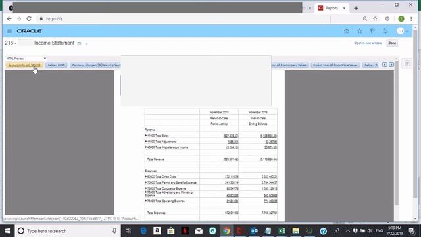
Task: Open the HTML Preview format dropdown
Action: [x=26, y=59]
